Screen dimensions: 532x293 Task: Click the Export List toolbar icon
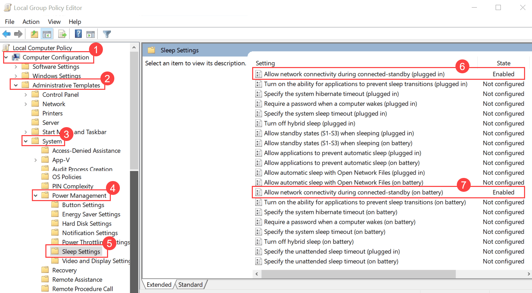coord(62,34)
